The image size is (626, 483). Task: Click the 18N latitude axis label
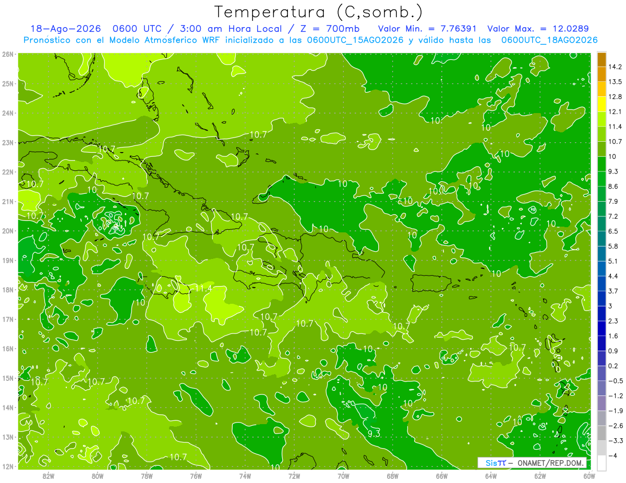7,290
